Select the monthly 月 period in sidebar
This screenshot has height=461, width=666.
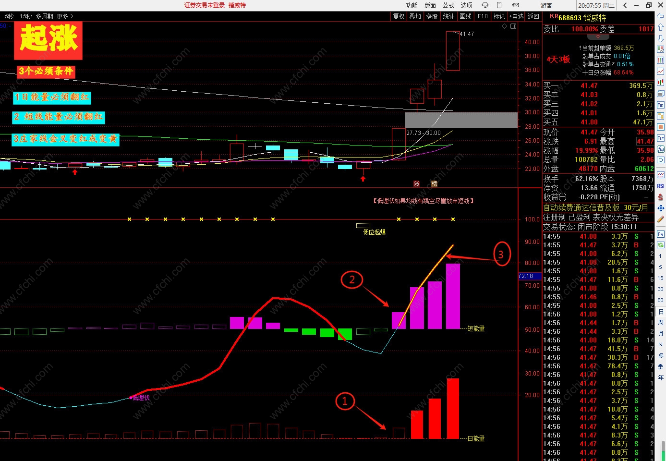point(661,333)
